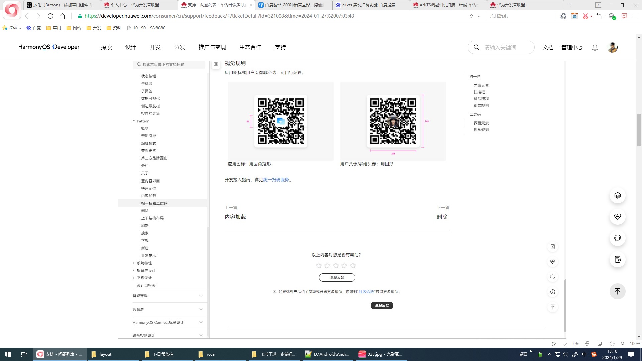Open new browser tab plus icon

[570, 5]
